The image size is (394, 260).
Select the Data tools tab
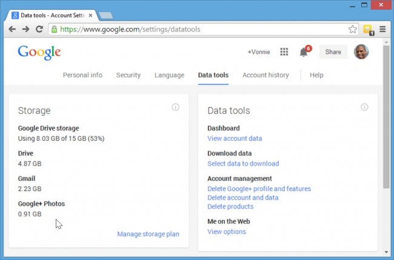coord(213,75)
